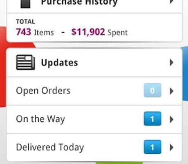Tap the Purchase History receipt icon
The height and width of the screenshot is (164, 188).
25,4
